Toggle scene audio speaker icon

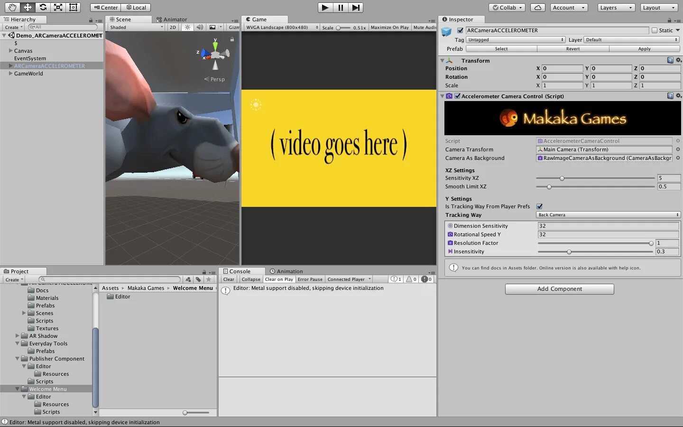200,28
